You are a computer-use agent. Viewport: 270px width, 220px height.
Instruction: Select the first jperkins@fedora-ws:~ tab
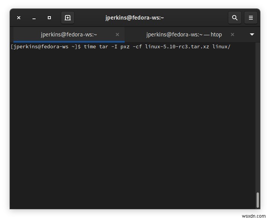[69, 34]
